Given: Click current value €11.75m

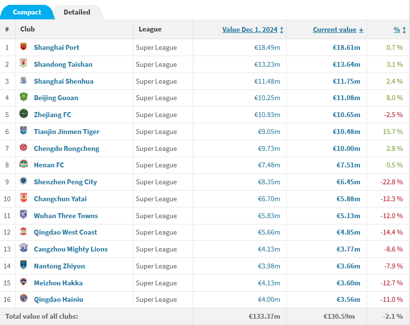Looking at the screenshot, I should [x=346, y=82].
